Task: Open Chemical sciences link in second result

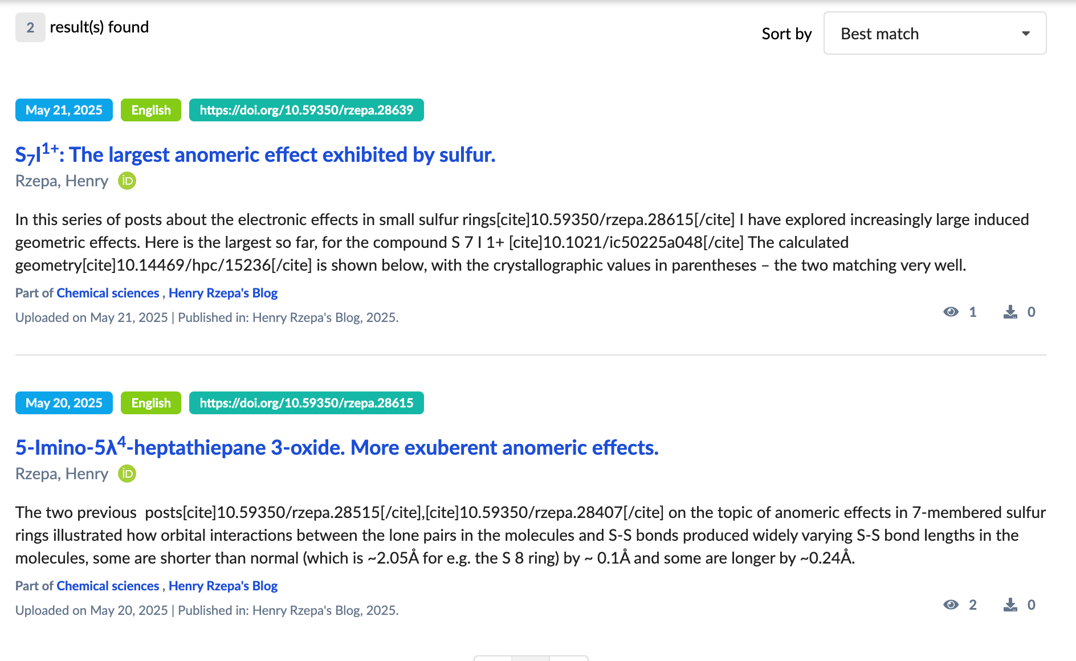Action: click(108, 586)
